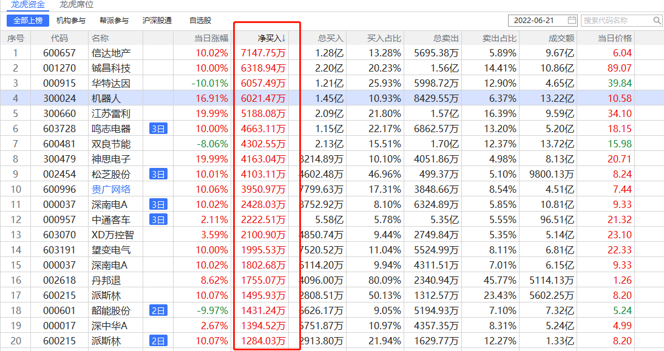Select the 帮派参与 filter
The height and width of the screenshot is (351, 664).
114,20
